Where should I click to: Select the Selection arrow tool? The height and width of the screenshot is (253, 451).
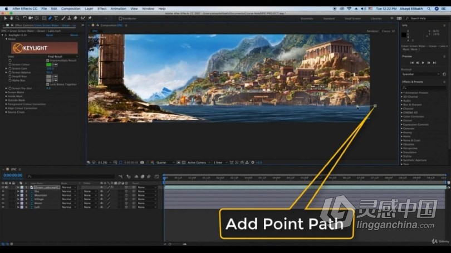(6, 18)
